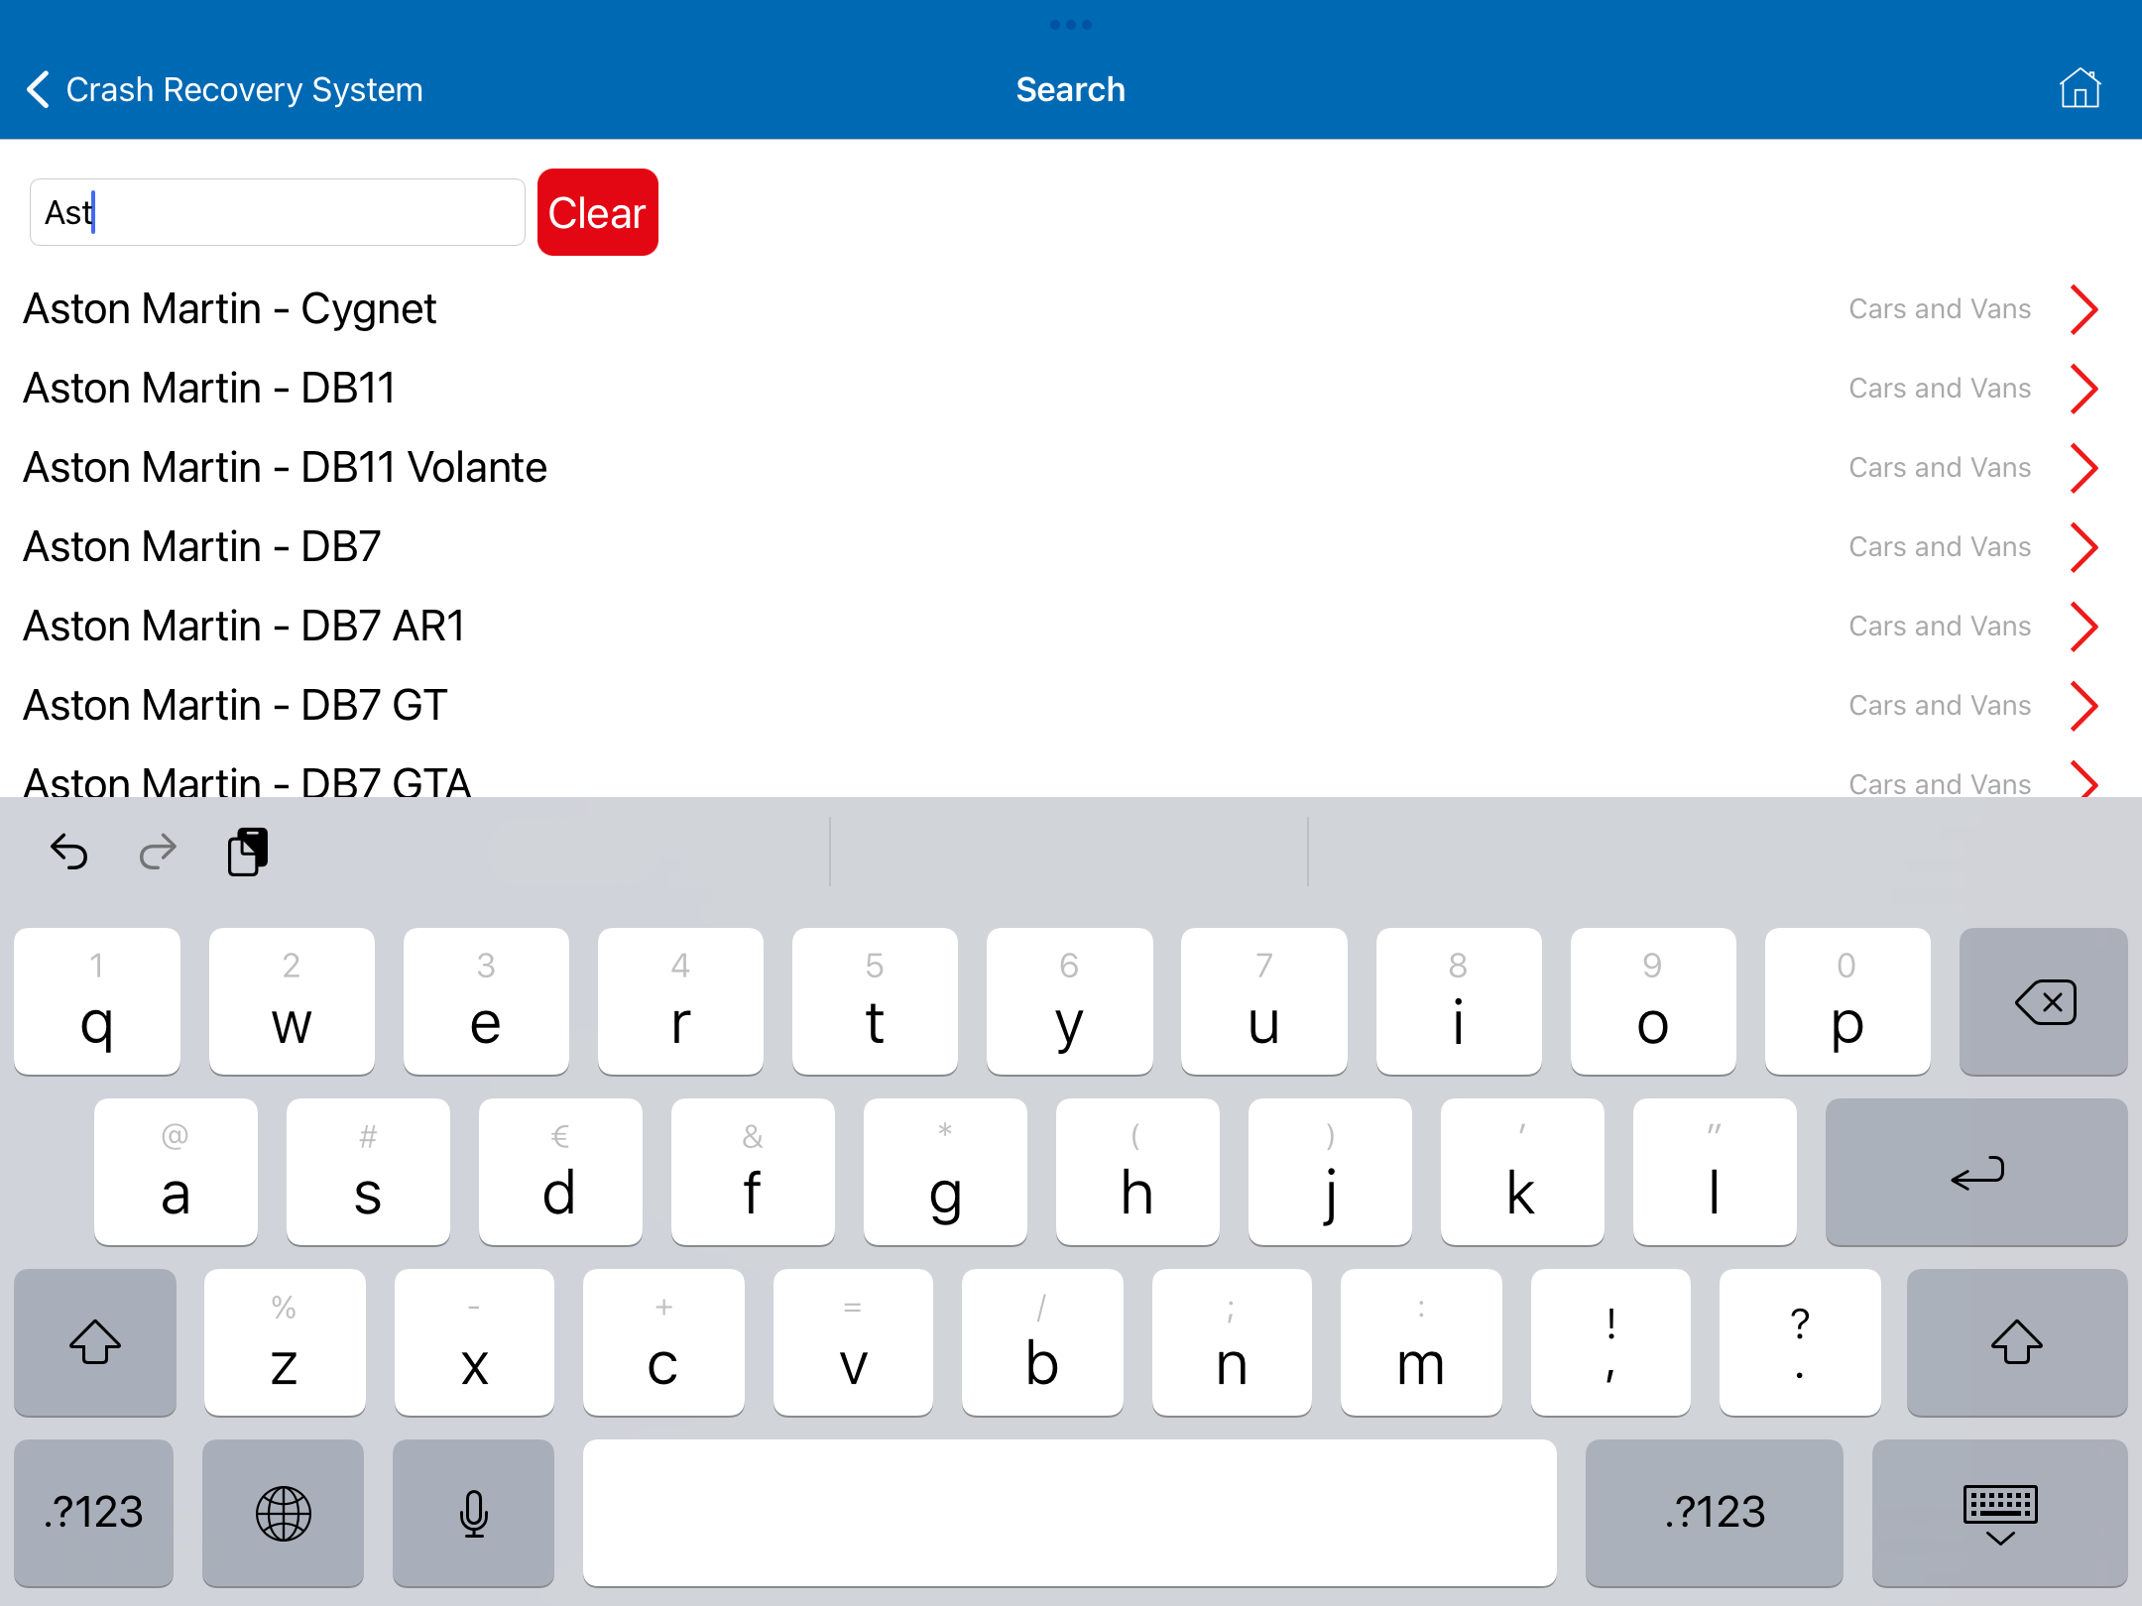Tap the o key
This screenshot has width=2142, height=1606.
pos(1653,1001)
